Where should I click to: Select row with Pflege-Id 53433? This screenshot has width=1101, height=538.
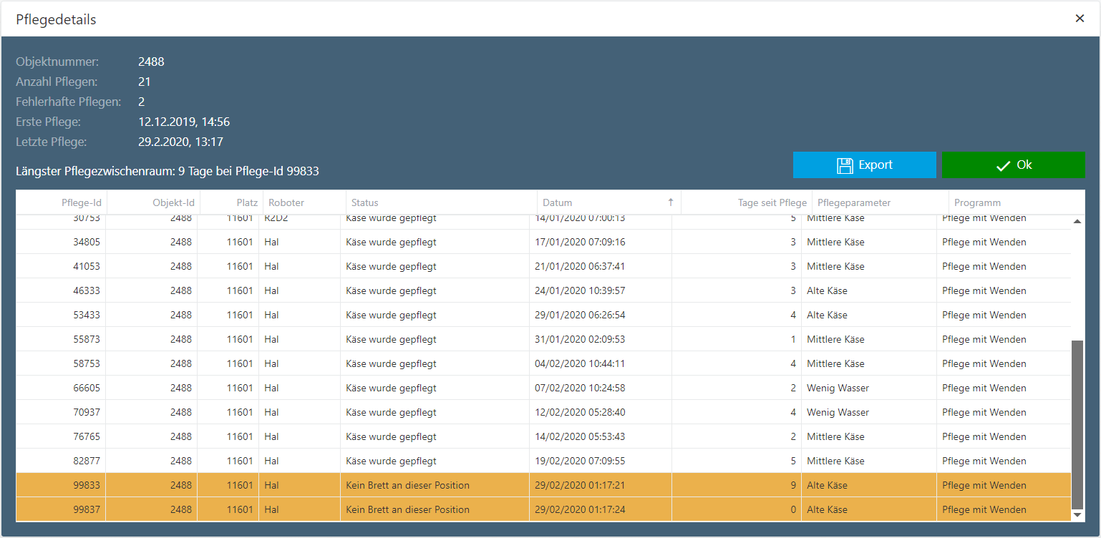[x=543, y=315]
